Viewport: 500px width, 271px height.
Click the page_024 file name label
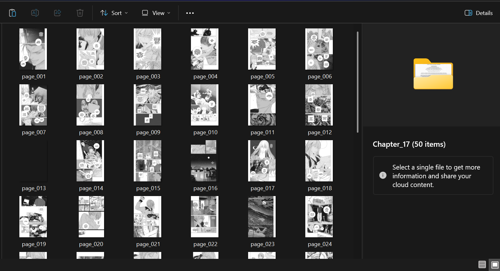320,244
